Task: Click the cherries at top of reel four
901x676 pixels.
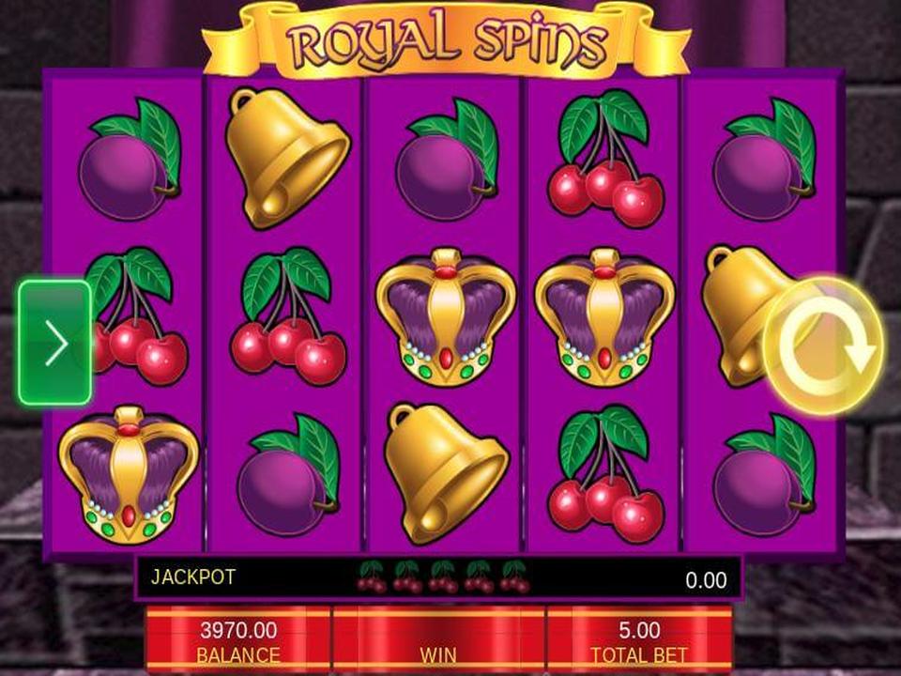Action: tap(604, 159)
